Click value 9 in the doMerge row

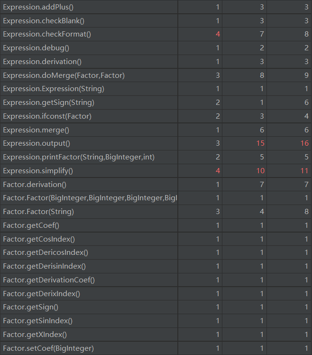click(307, 75)
